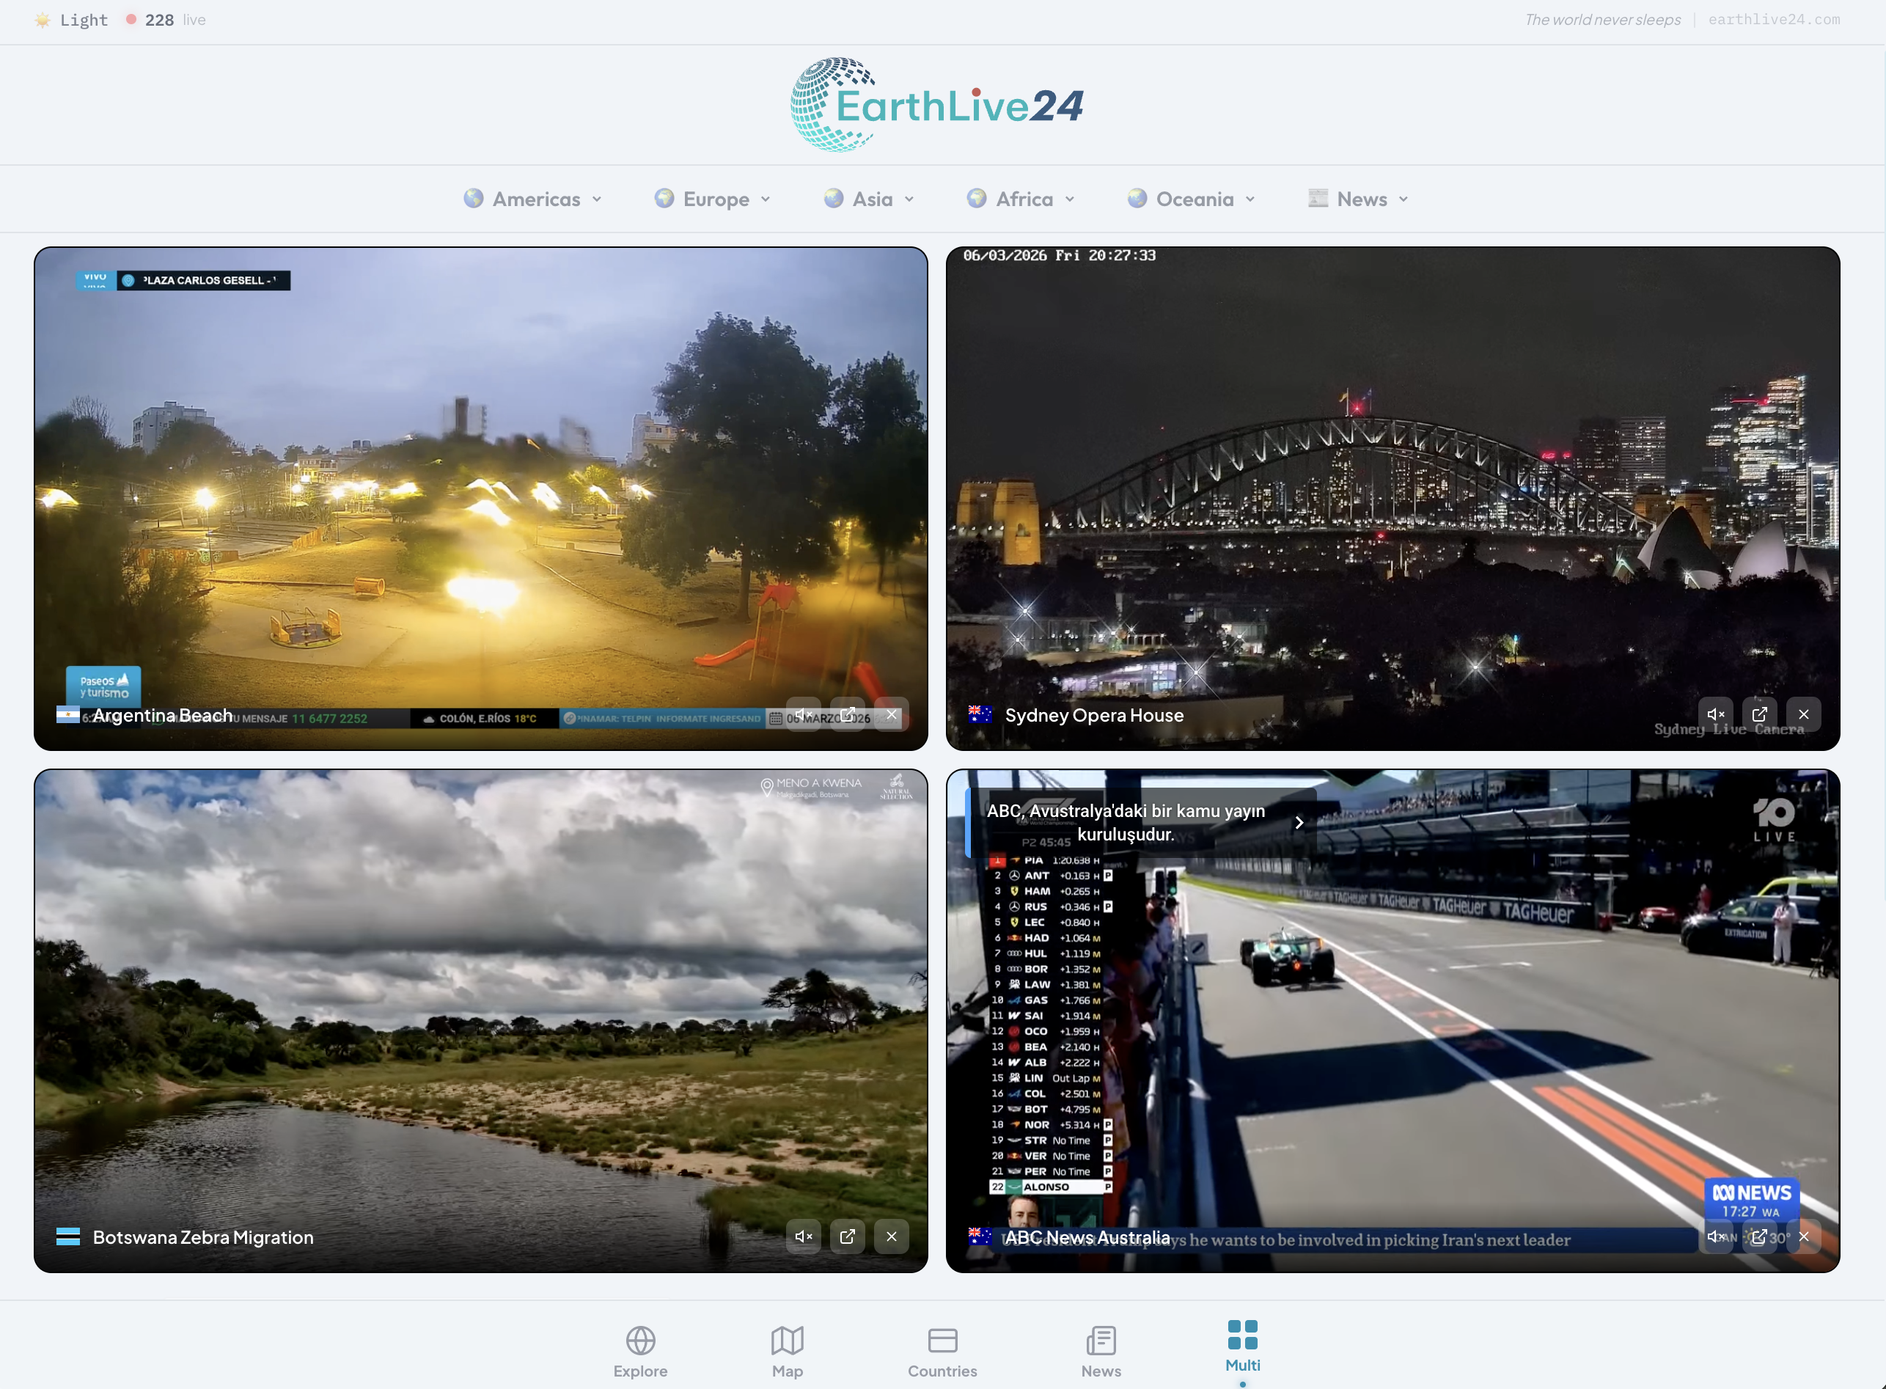Switch to the News feed section
Screen dimensions: 1886x1389
1101,1349
